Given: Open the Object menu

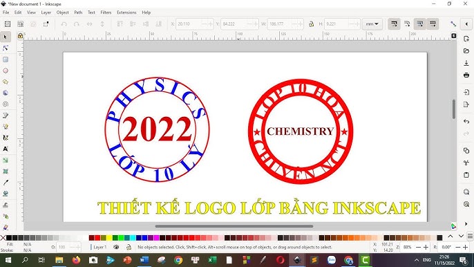Looking at the screenshot, I should pos(63,12).
